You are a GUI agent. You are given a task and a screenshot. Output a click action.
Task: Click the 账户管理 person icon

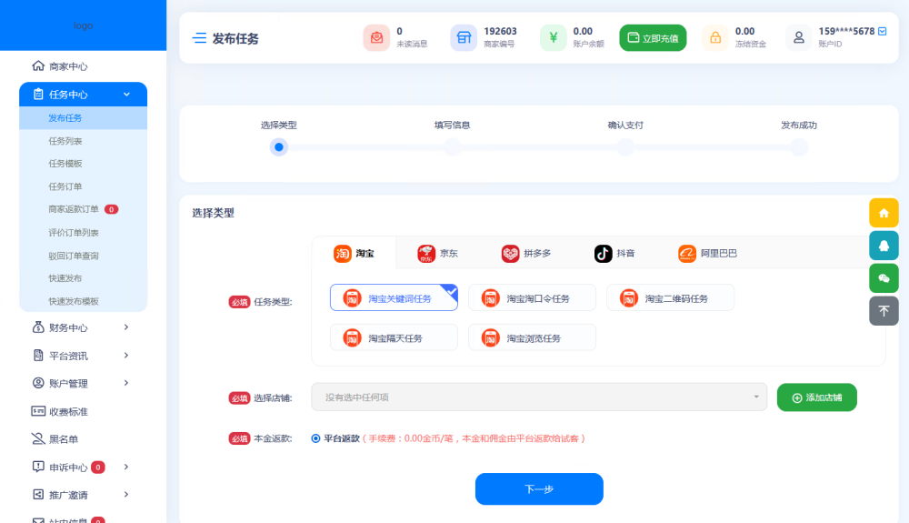point(38,383)
